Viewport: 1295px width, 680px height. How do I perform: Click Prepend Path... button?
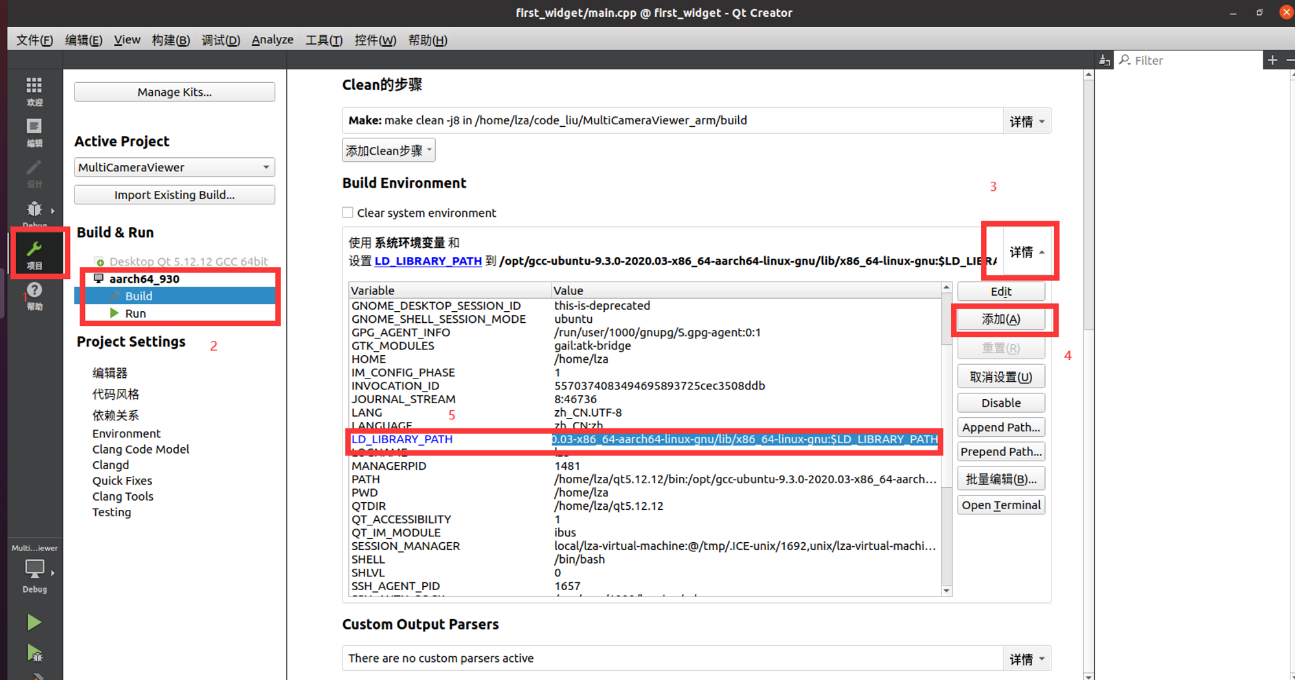point(1000,452)
